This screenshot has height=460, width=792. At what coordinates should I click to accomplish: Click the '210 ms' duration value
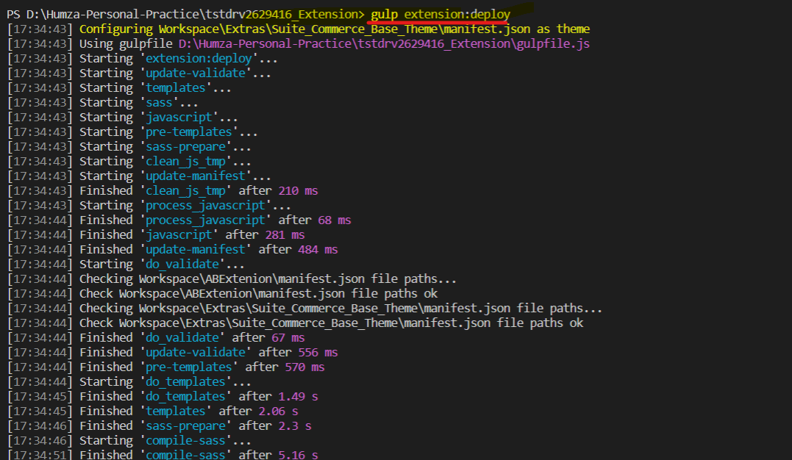click(x=298, y=191)
